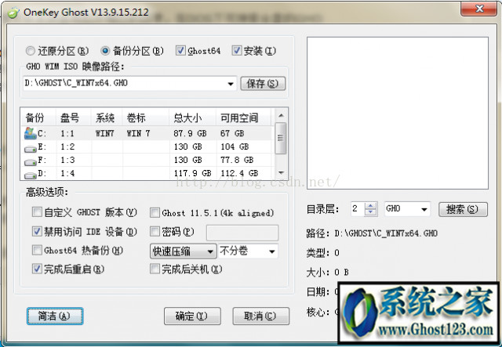Click the OneKey Ghost title bar icon
502x347 pixels.
pyautogui.click(x=13, y=13)
